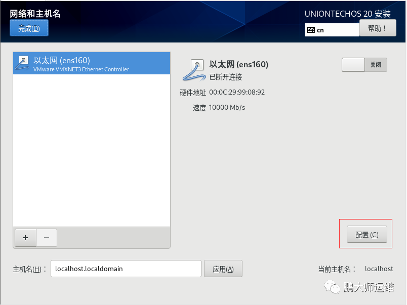The height and width of the screenshot is (305, 407).
Task: Click the speed value 10000 Mb/s
Action: point(227,107)
